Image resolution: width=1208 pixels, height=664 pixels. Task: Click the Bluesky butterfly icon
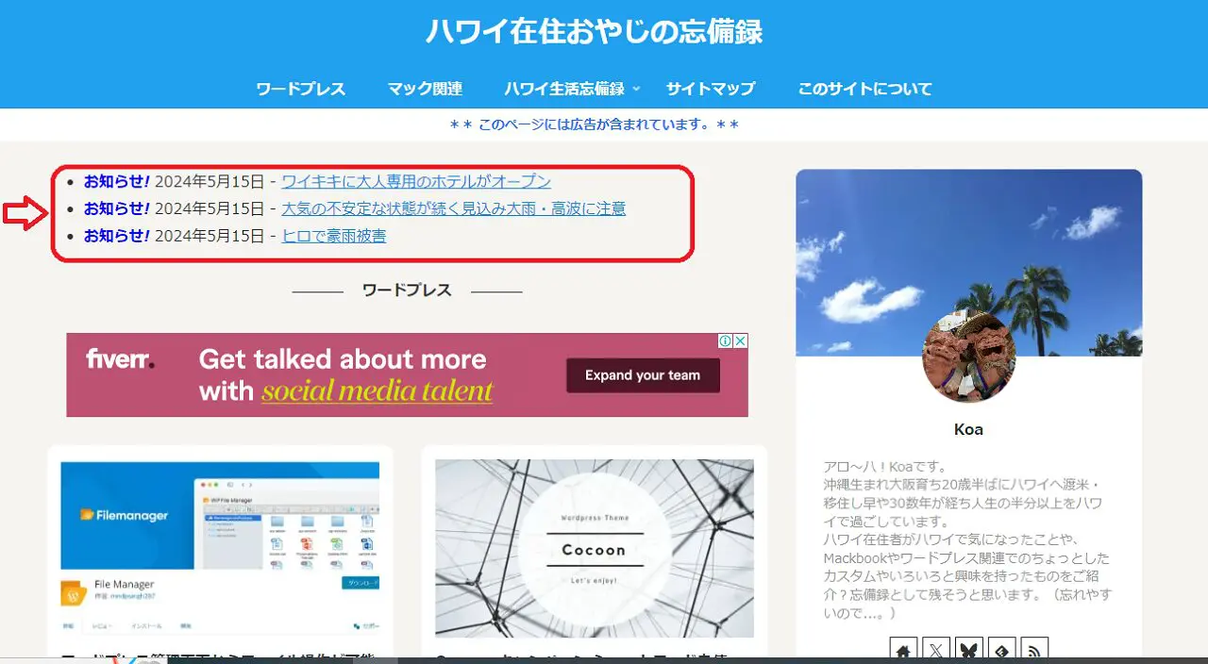[969, 650]
